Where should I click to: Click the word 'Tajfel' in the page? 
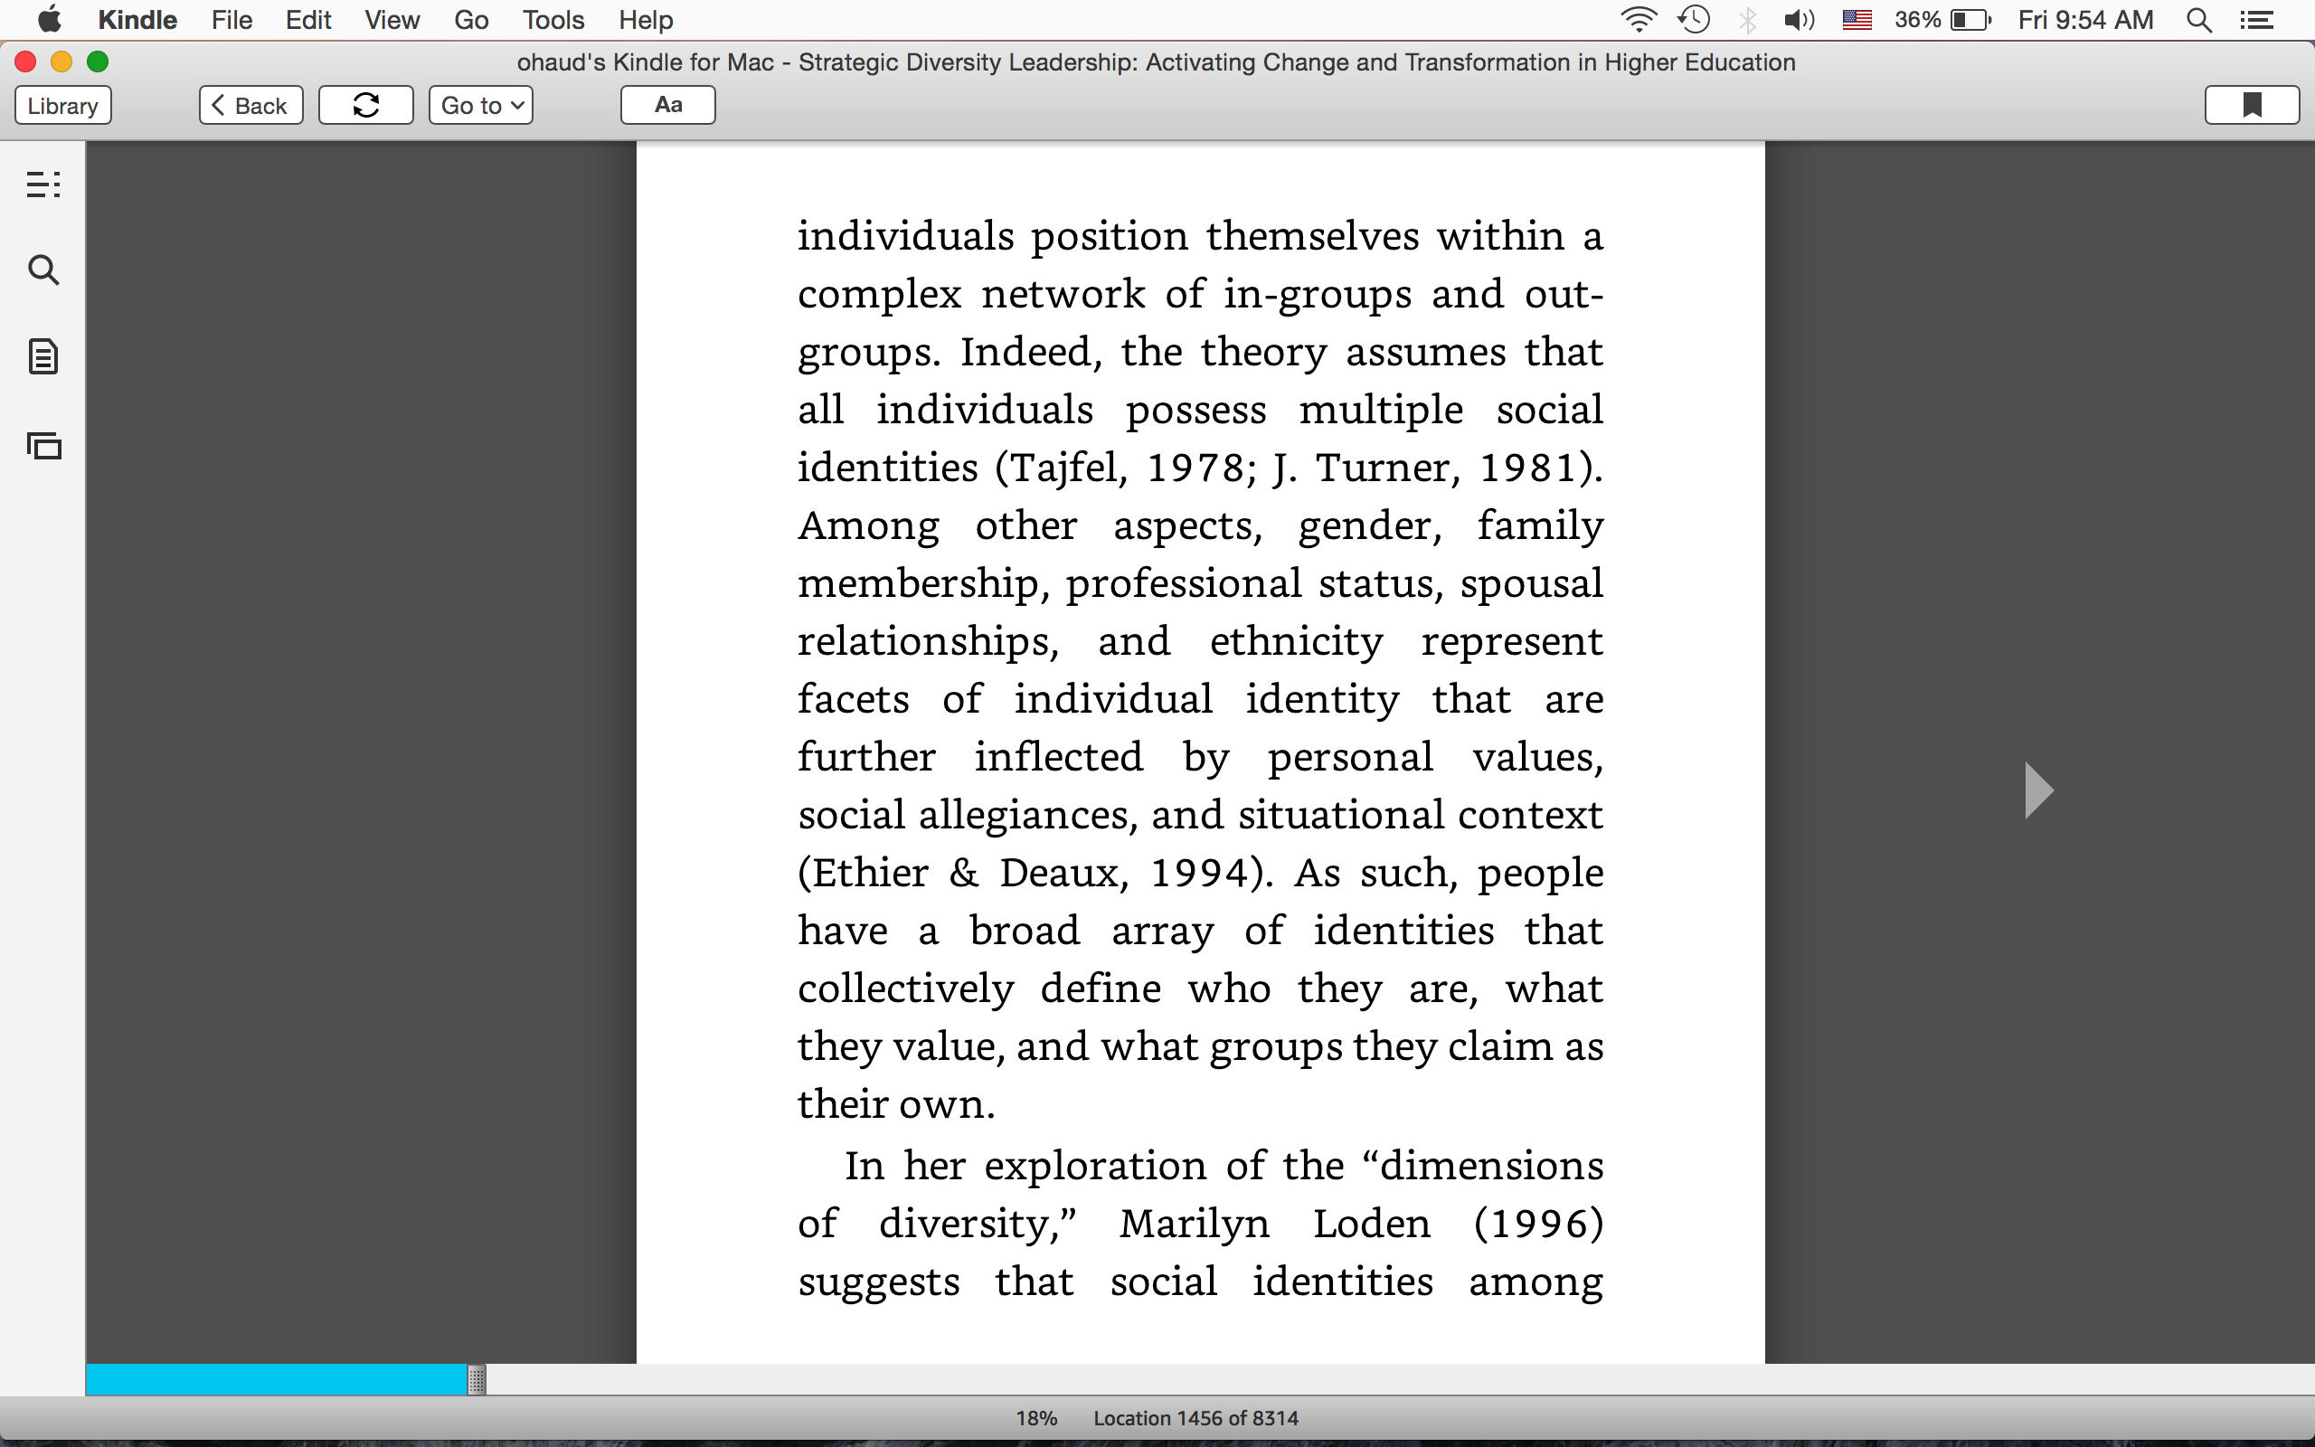(1063, 468)
